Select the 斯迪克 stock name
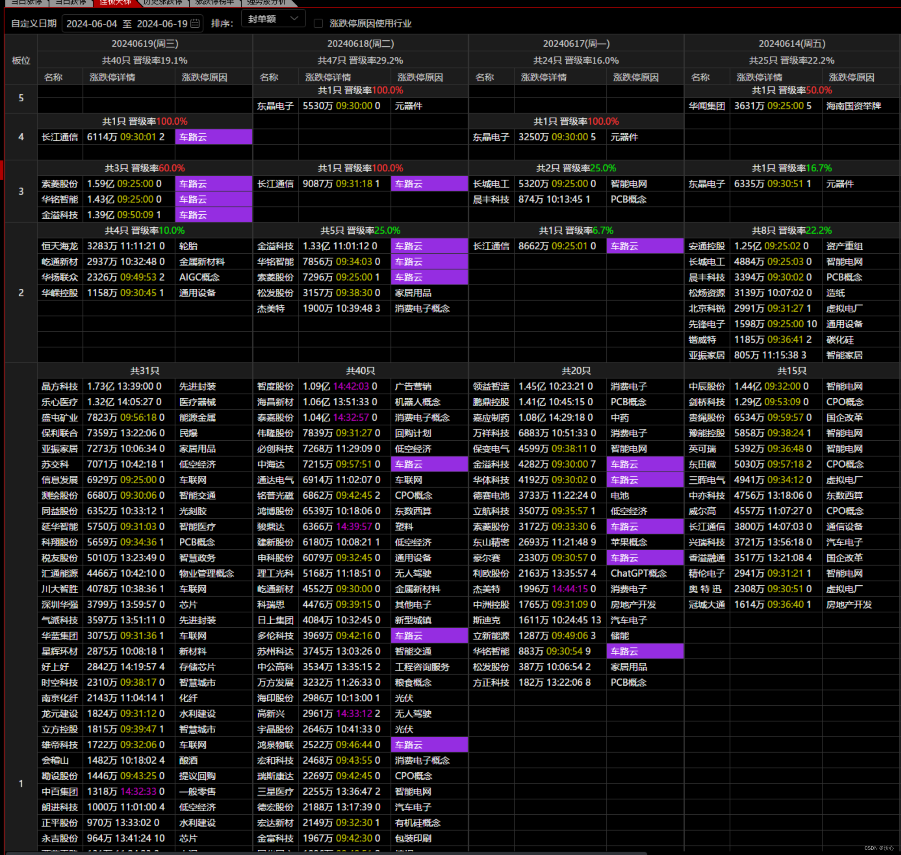The height and width of the screenshot is (855, 901). tap(486, 620)
